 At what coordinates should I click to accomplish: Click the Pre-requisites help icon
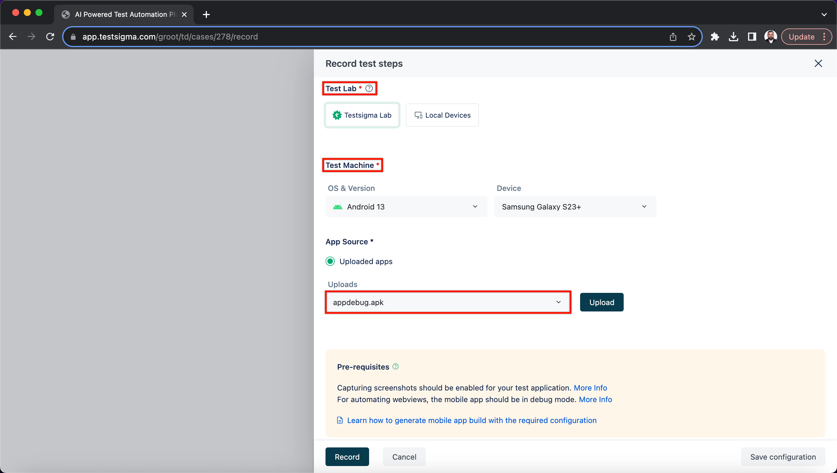click(396, 366)
